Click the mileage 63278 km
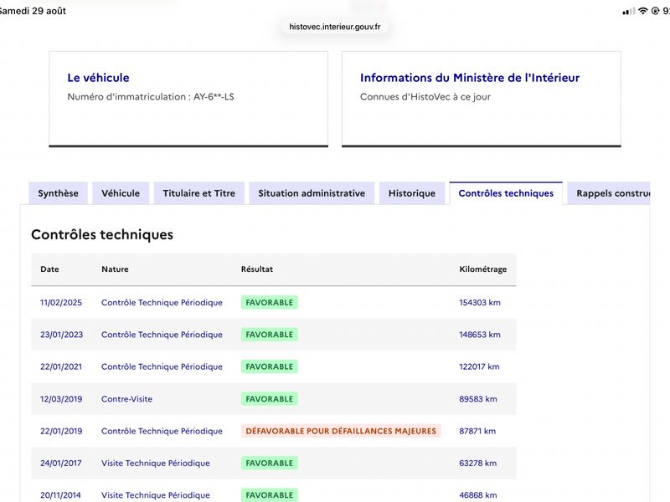 pos(478,464)
